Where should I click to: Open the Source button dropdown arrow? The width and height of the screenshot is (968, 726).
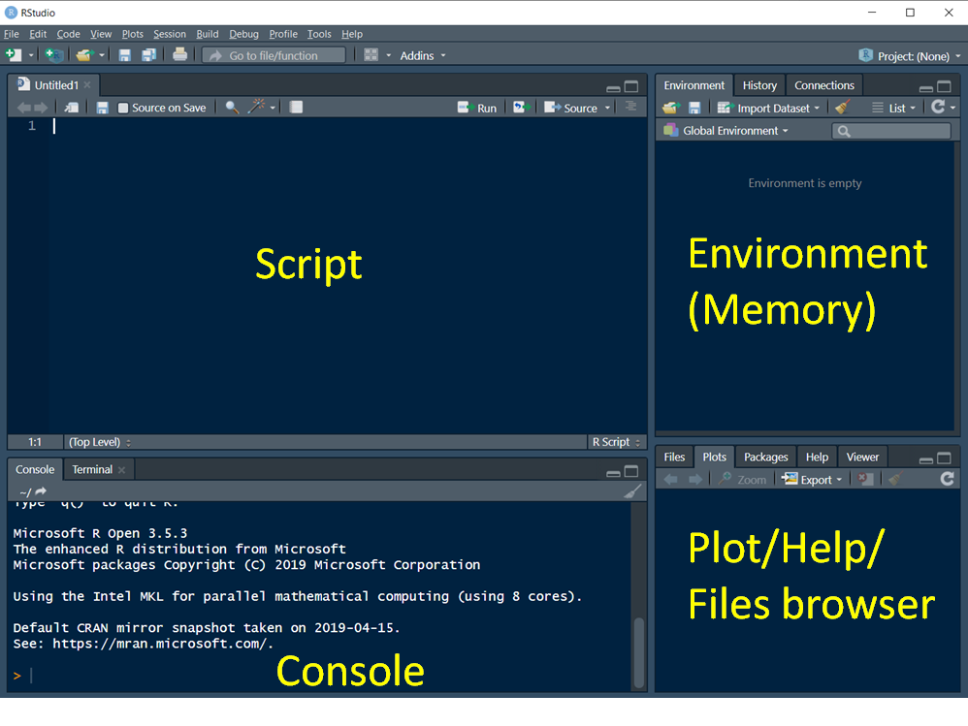pos(607,108)
